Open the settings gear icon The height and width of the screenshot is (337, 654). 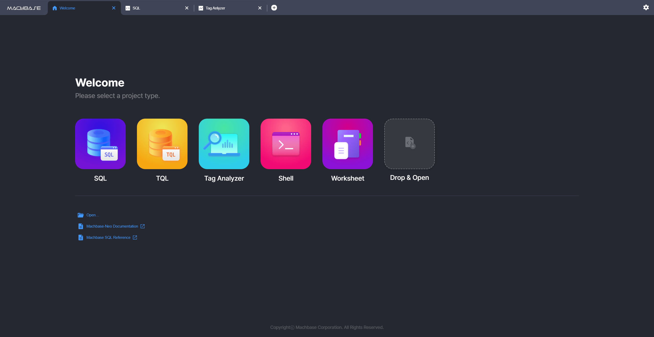click(646, 7)
